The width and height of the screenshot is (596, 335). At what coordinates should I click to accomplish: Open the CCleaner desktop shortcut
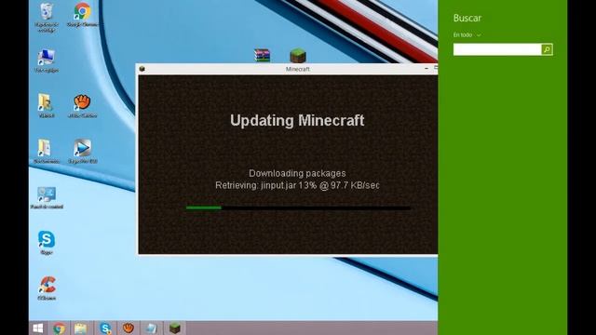point(47,285)
